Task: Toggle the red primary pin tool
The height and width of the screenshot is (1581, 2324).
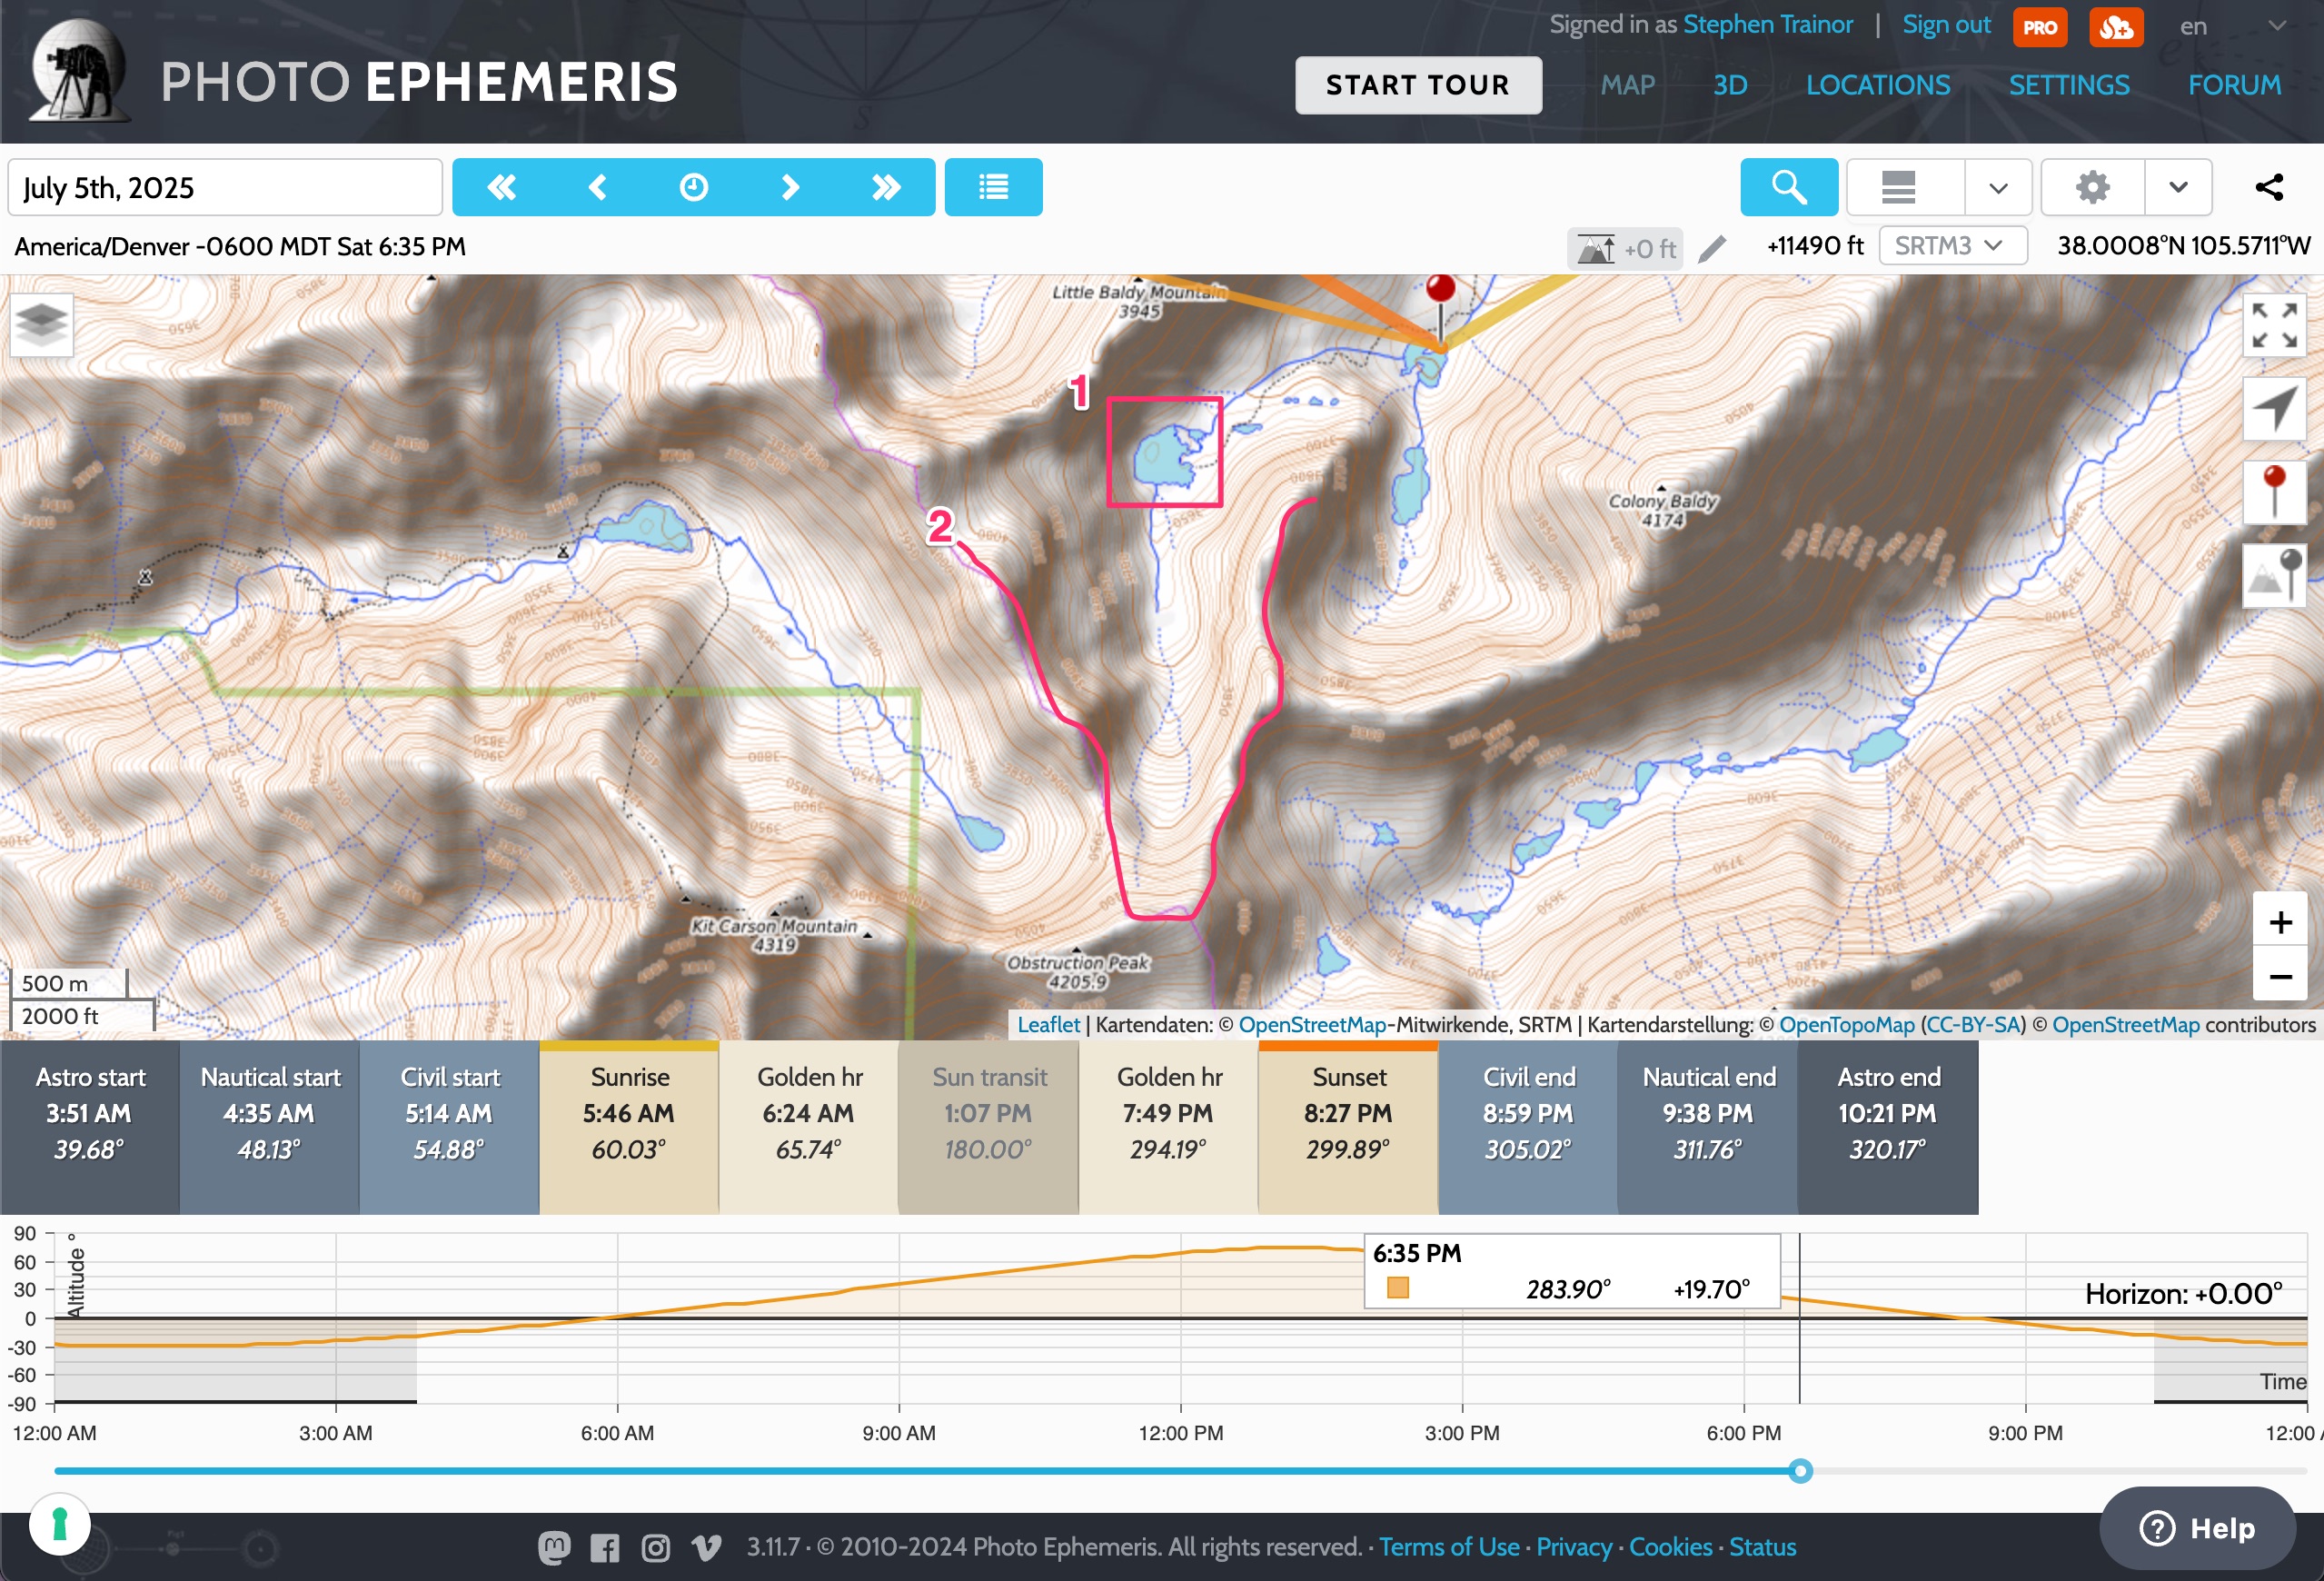Action: pyautogui.click(x=2274, y=492)
